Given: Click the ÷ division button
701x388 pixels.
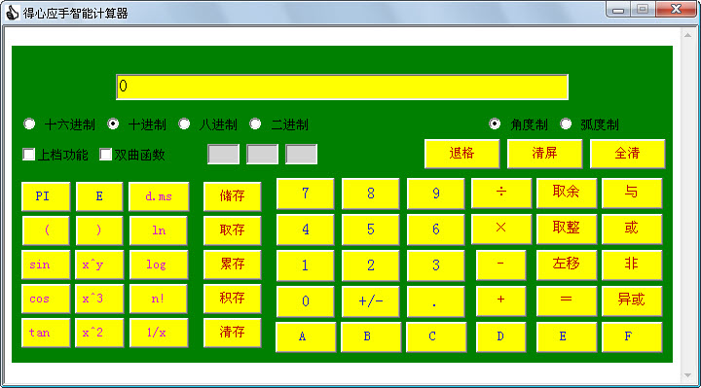Looking at the screenshot, I should pos(501,193).
